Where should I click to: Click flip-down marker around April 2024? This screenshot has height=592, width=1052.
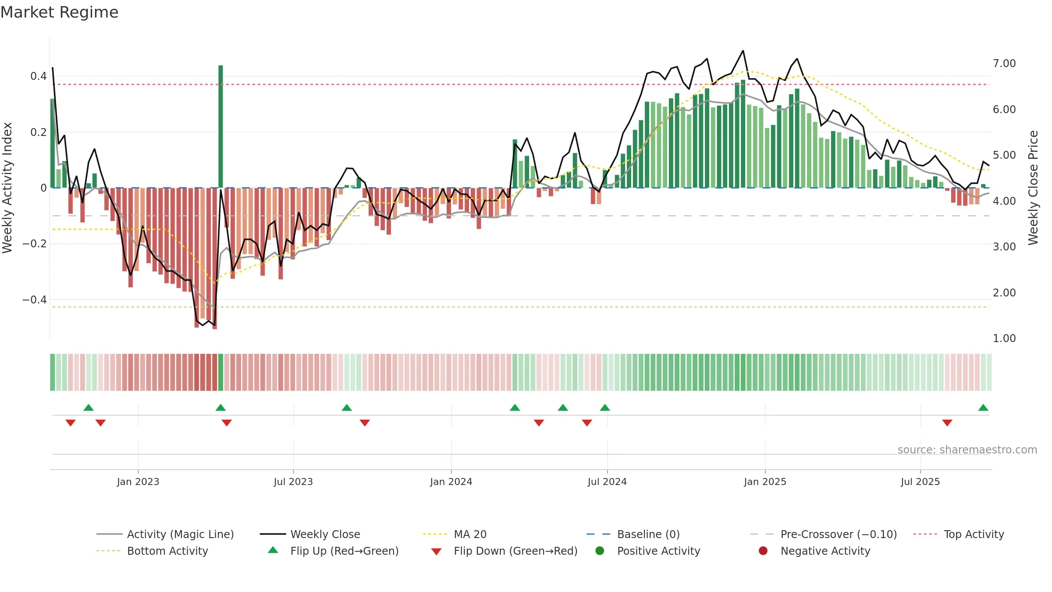539,423
